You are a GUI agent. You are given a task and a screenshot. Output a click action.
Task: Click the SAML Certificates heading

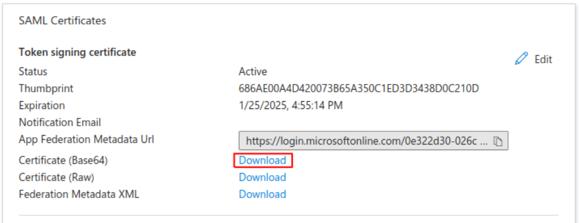pos(62,21)
